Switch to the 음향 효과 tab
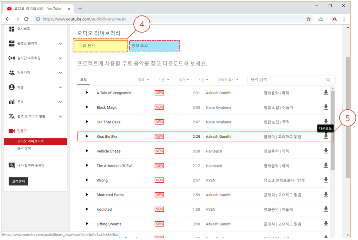The image size is (358, 240). point(155,46)
